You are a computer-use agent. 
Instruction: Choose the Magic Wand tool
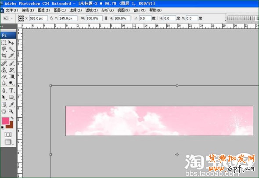[11, 49]
